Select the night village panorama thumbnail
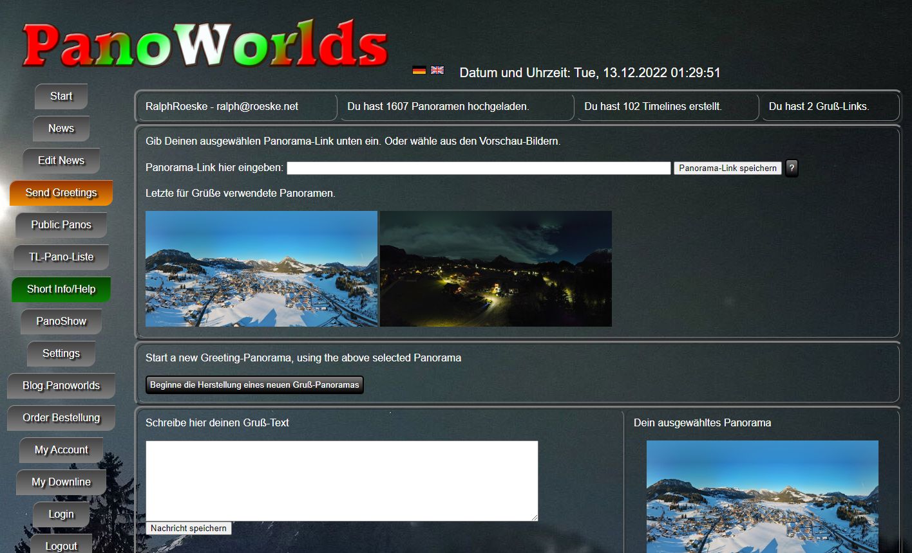The image size is (912, 553). (496, 269)
